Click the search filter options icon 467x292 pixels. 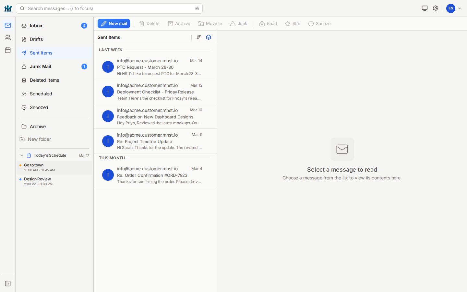pos(197,8)
